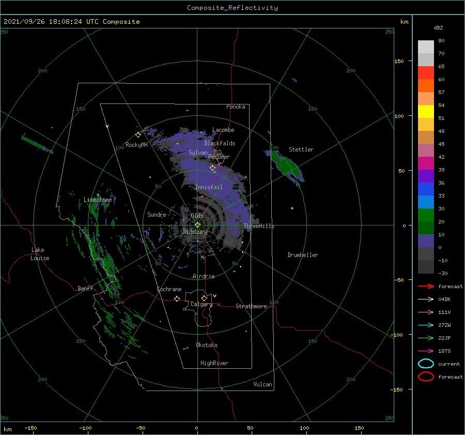Click the Olds city label
Viewport: 465px width, 435px height.
(197, 216)
